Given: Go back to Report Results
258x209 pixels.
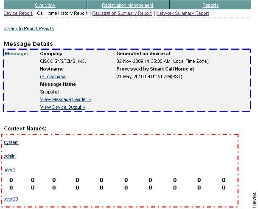Looking at the screenshot, I should [x=29, y=28].
